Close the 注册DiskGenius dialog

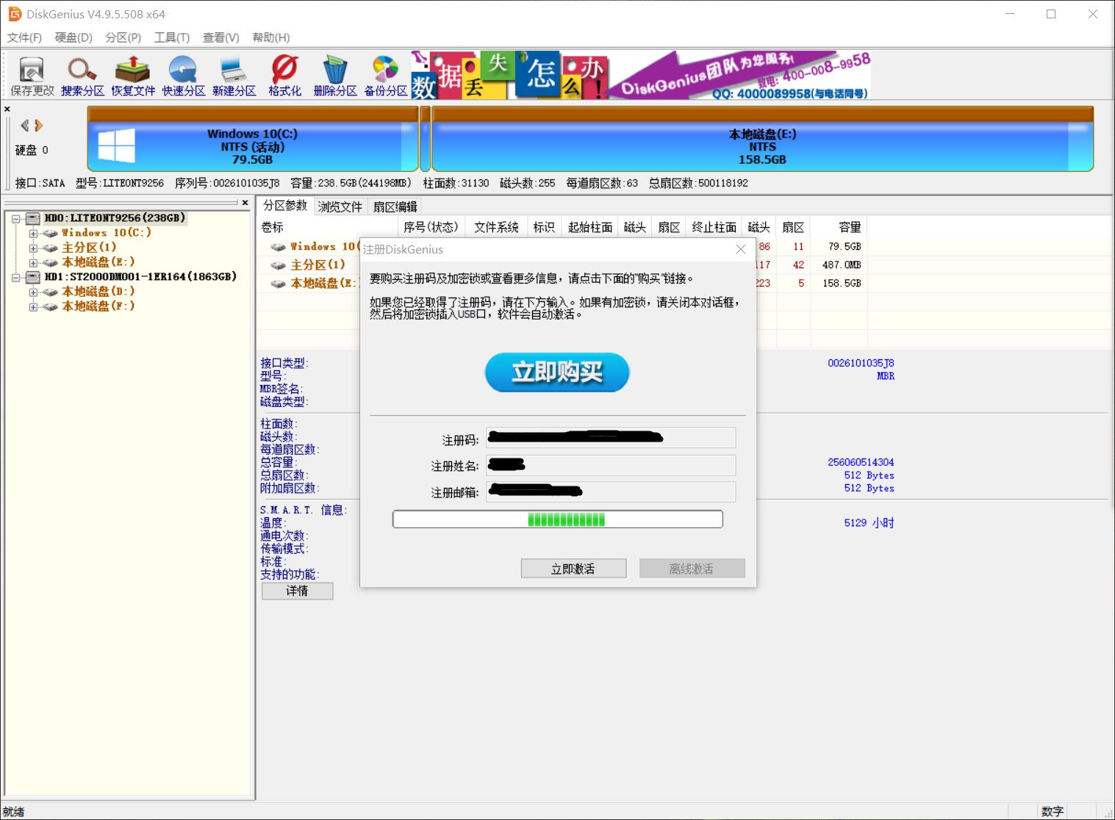741,249
